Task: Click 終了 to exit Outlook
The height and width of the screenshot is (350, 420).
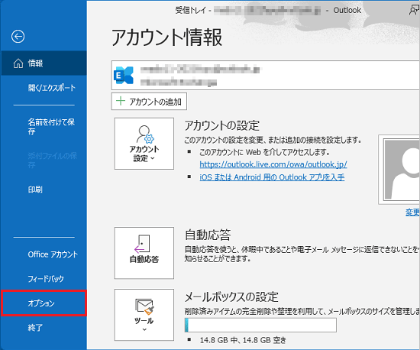Action: [x=35, y=328]
